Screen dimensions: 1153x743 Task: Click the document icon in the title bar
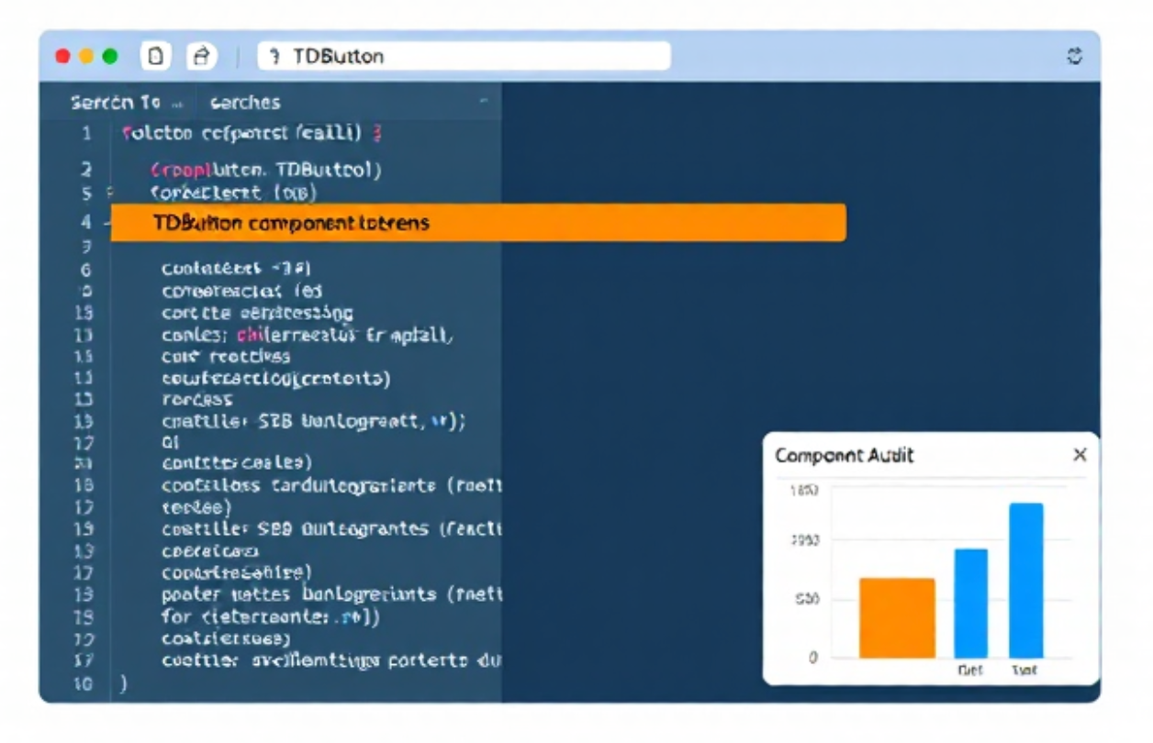(156, 56)
